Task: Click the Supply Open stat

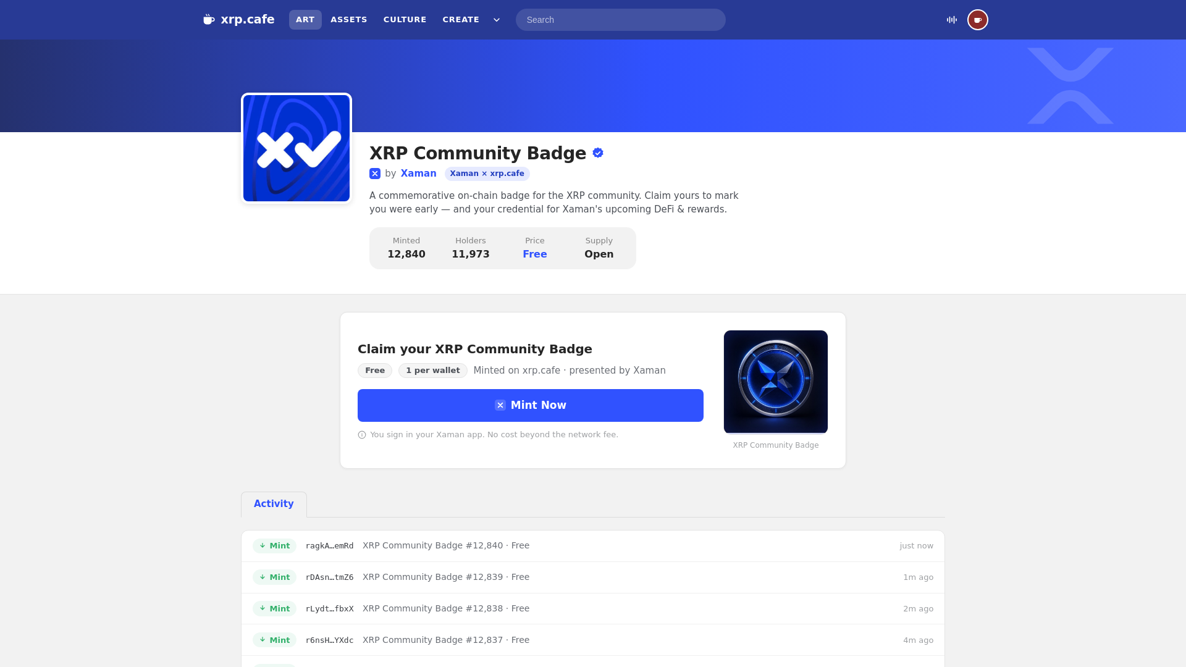Action: tap(599, 248)
